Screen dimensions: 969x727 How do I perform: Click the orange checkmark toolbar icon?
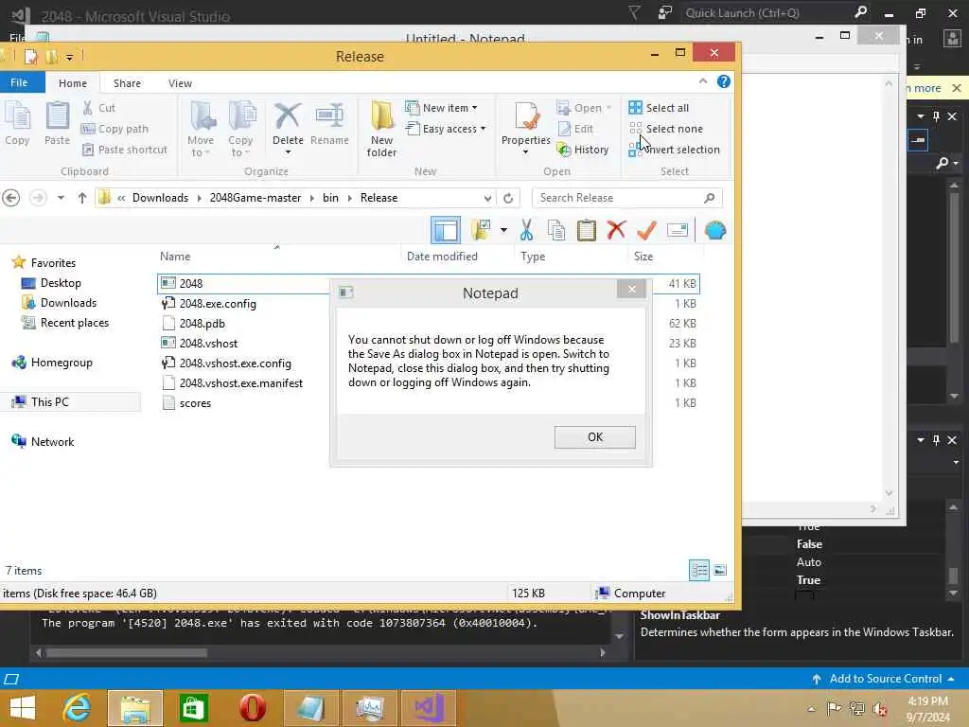646,231
